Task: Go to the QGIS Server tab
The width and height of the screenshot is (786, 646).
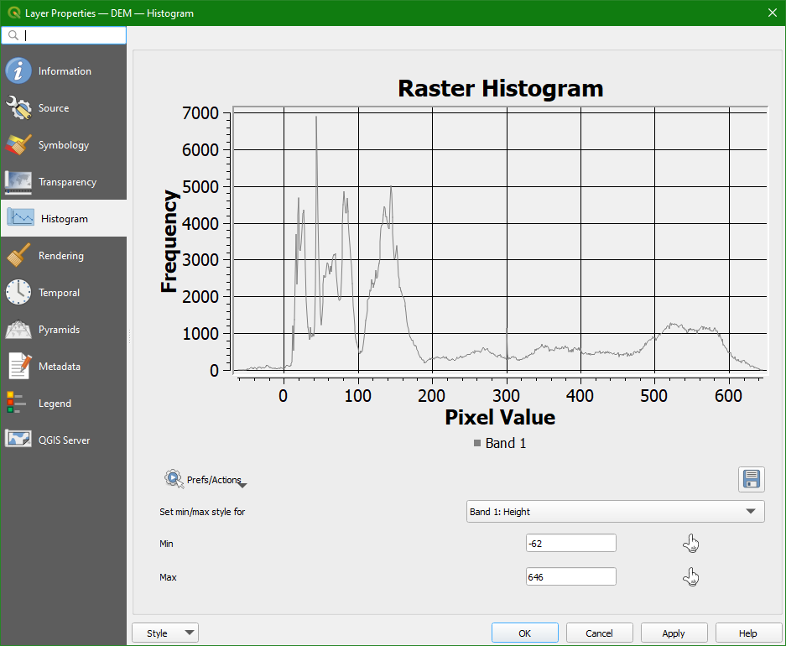Action: click(x=64, y=440)
